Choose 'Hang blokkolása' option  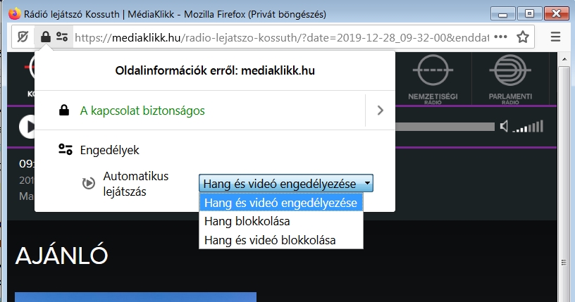click(281, 221)
